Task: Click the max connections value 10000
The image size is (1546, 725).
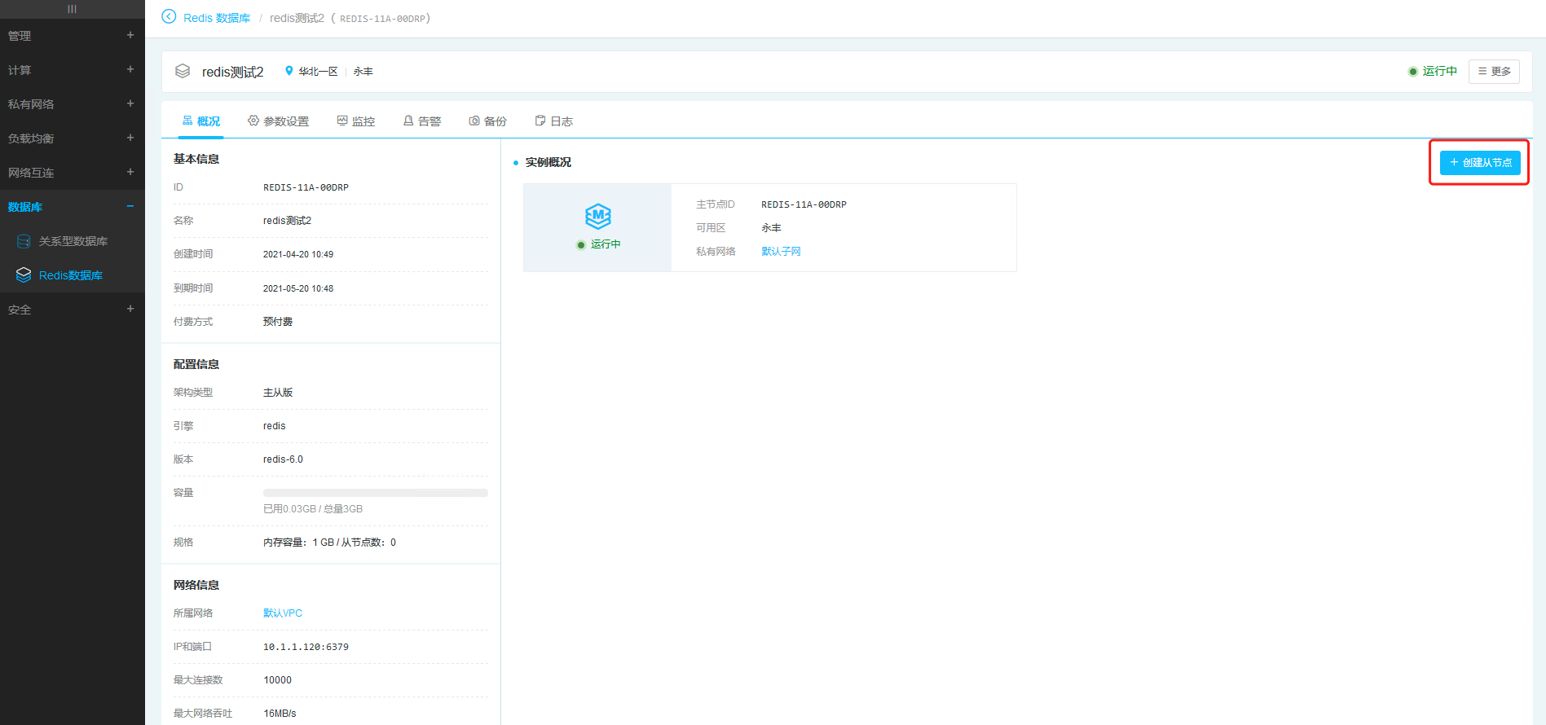Action: click(x=277, y=680)
